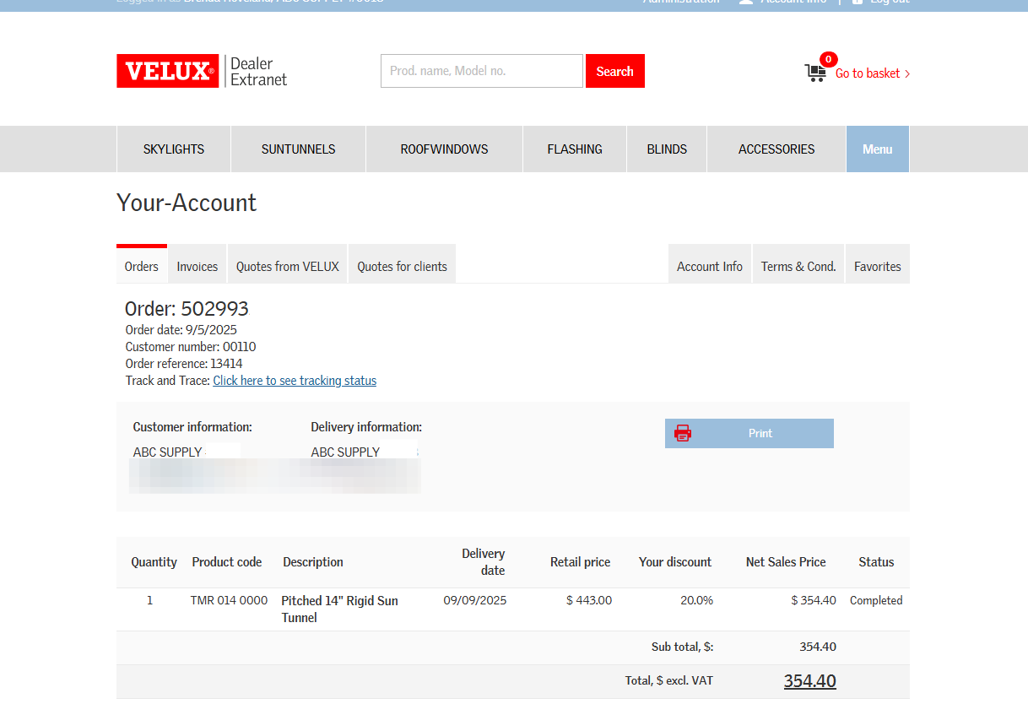The width and height of the screenshot is (1028, 704).
Task: Click the Dealer Extranet text
Action: pos(258,72)
